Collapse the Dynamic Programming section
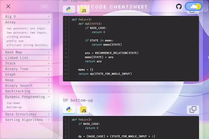 [x=27, y=97]
